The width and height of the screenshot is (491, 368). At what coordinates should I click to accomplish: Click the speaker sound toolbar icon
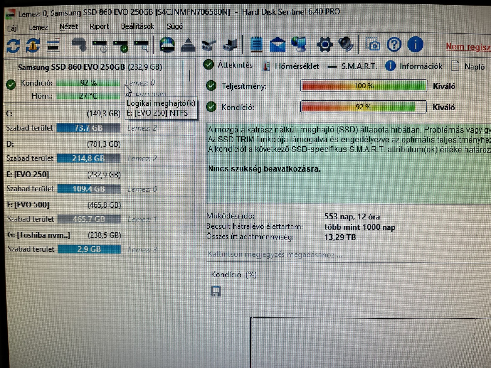346,44
